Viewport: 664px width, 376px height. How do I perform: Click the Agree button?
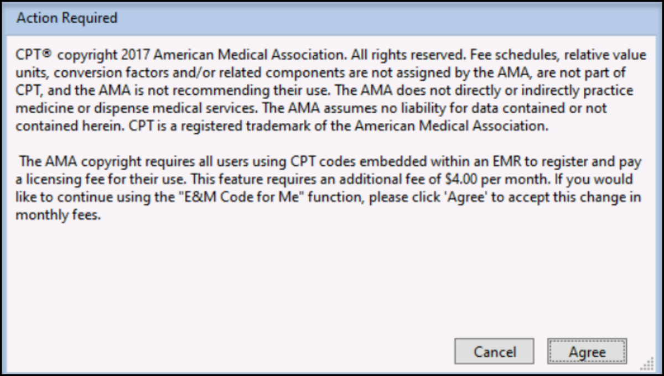pos(587,352)
